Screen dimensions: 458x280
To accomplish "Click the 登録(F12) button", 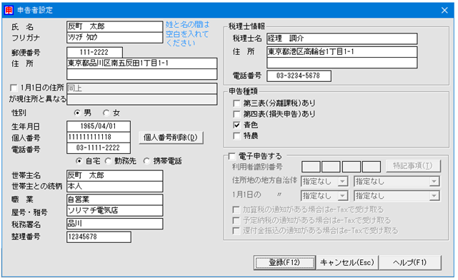I will [x=285, y=262].
